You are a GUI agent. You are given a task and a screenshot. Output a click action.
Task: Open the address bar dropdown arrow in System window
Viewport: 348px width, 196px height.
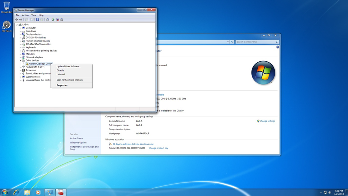point(228,42)
